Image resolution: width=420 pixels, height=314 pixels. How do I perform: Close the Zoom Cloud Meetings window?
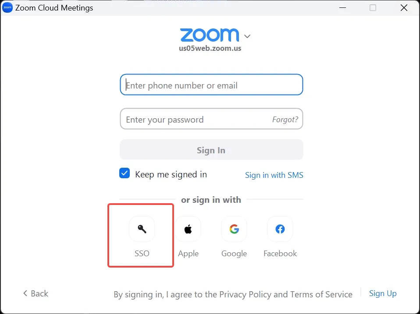tap(404, 8)
